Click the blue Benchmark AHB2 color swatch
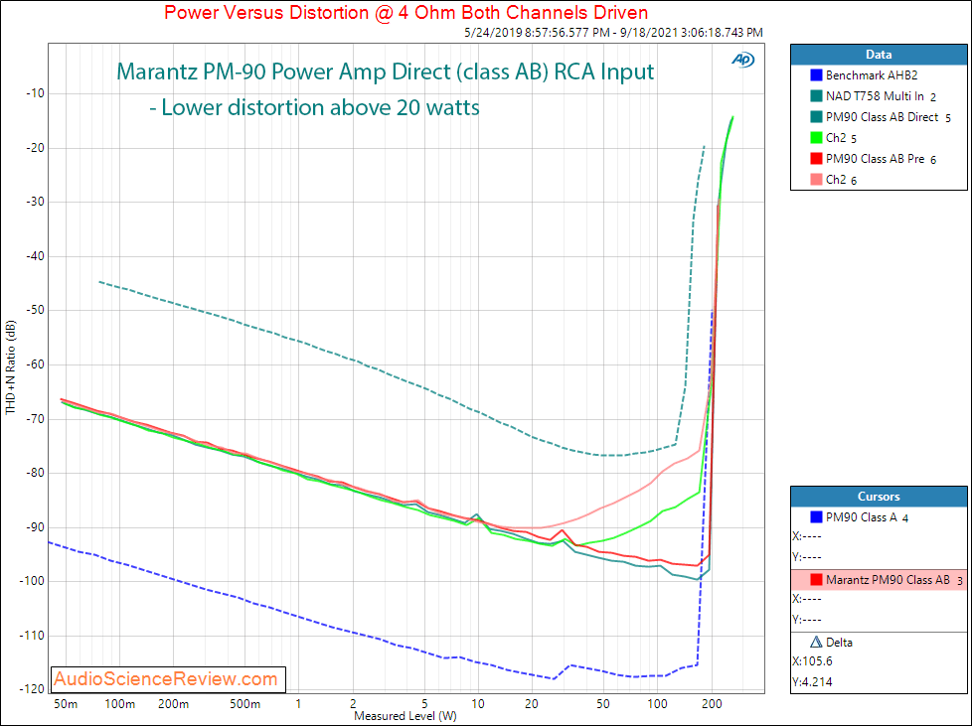 (816, 75)
